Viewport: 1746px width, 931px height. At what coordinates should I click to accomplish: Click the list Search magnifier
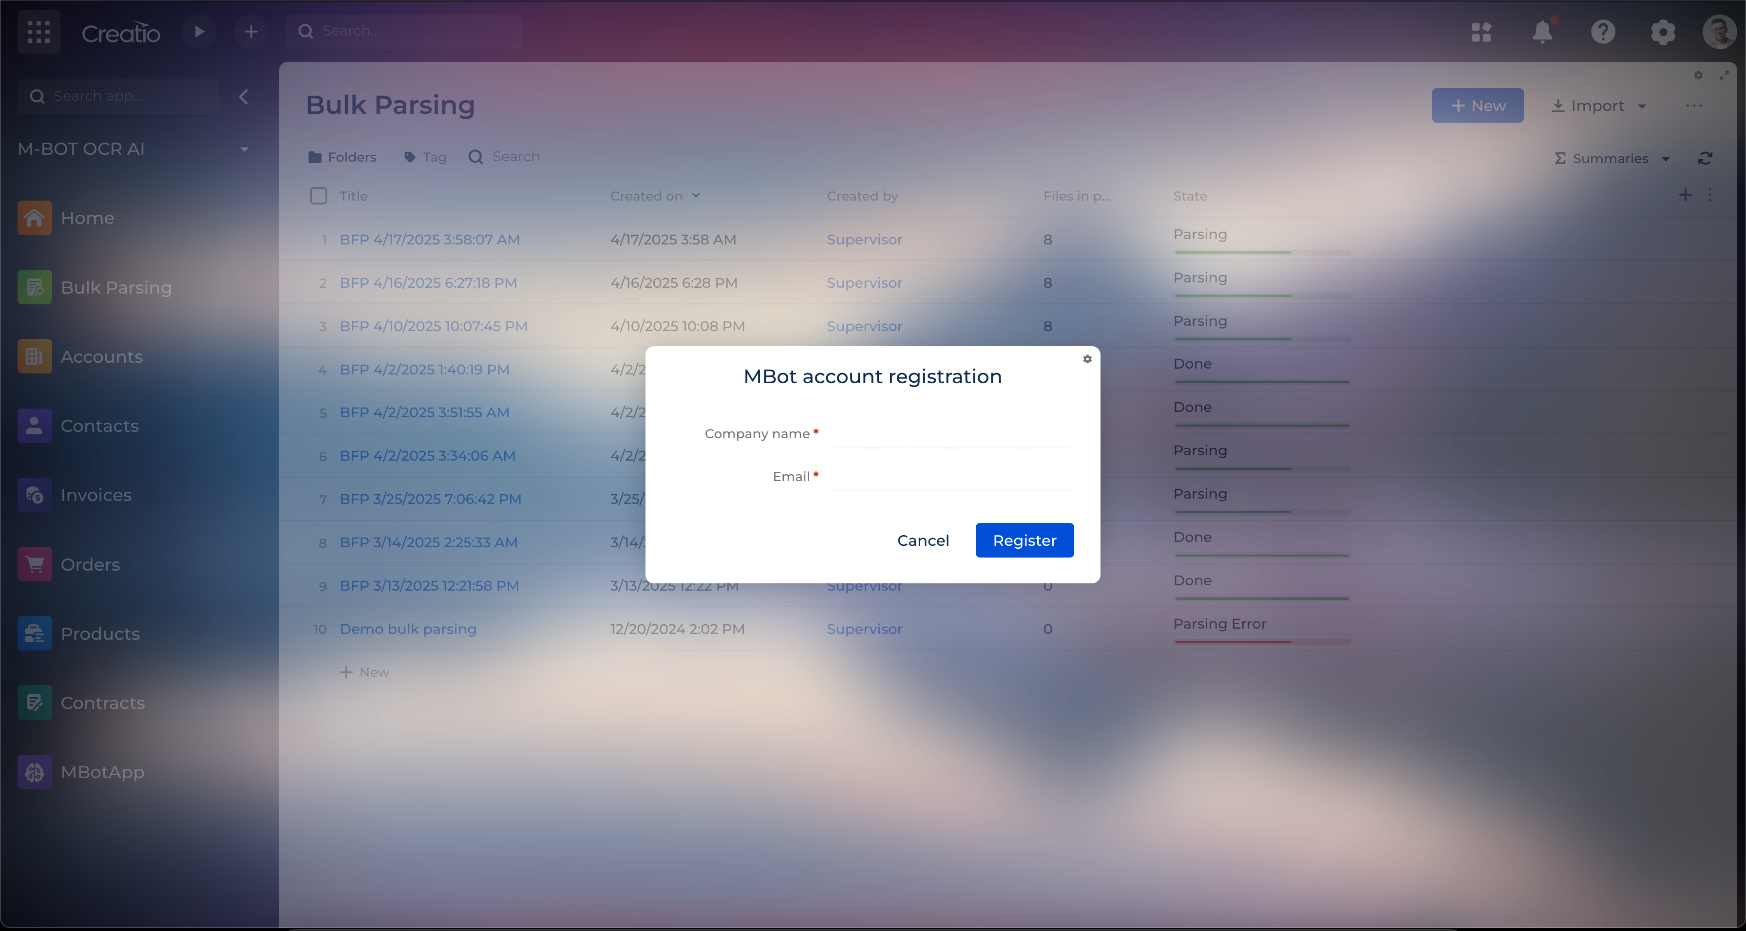(x=476, y=157)
